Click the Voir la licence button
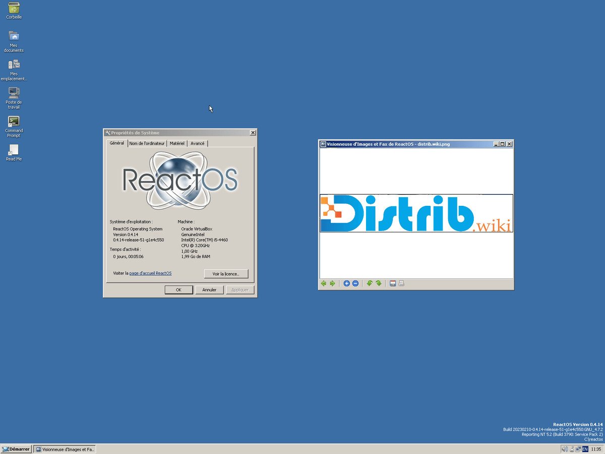 click(226, 274)
